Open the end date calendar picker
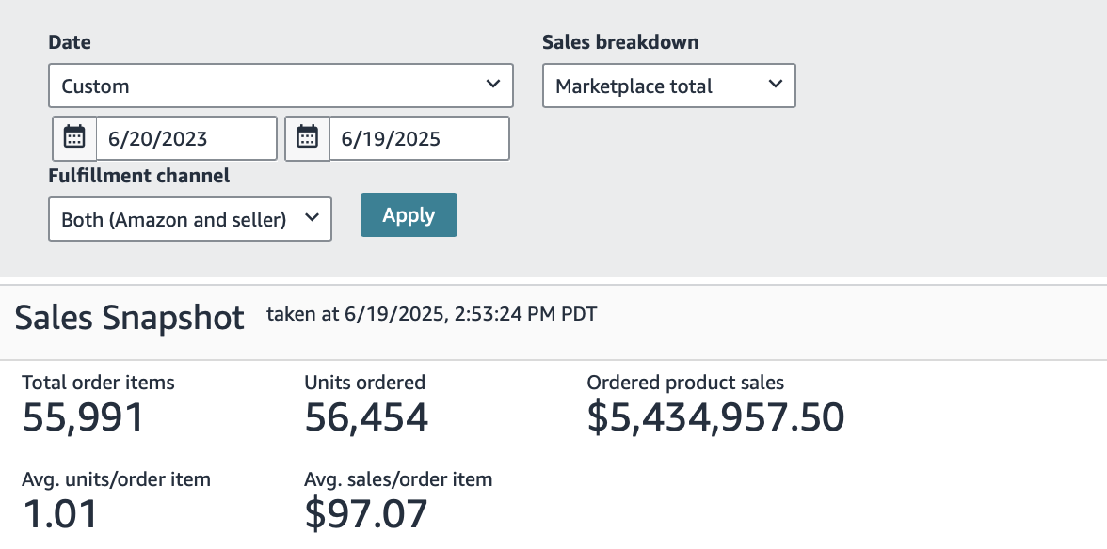 pos(307,138)
